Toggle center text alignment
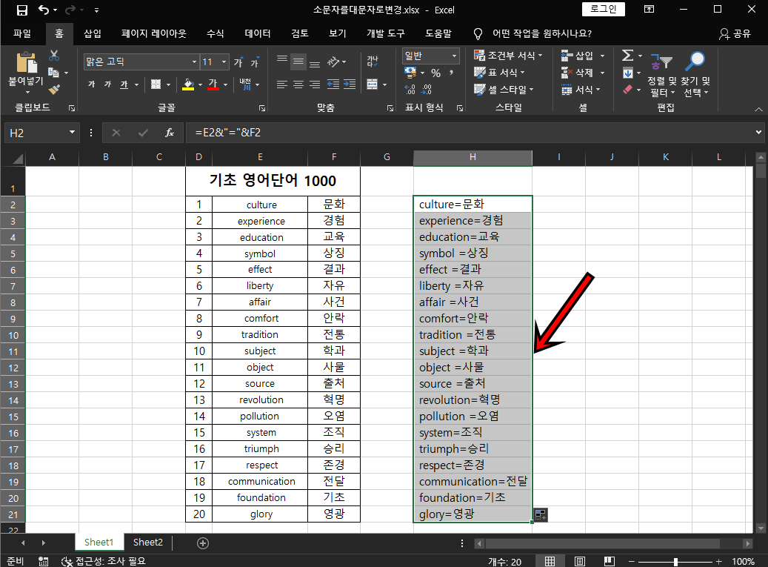The width and height of the screenshot is (768, 567). (298, 84)
